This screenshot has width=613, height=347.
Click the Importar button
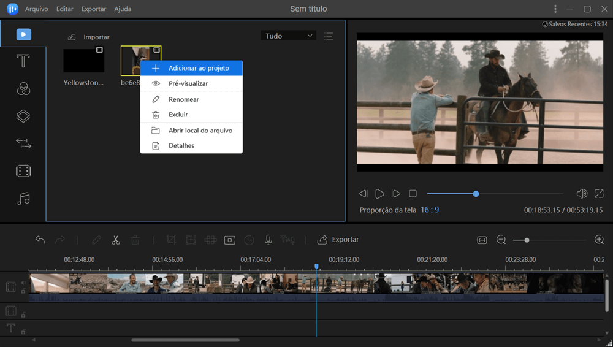click(88, 37)
